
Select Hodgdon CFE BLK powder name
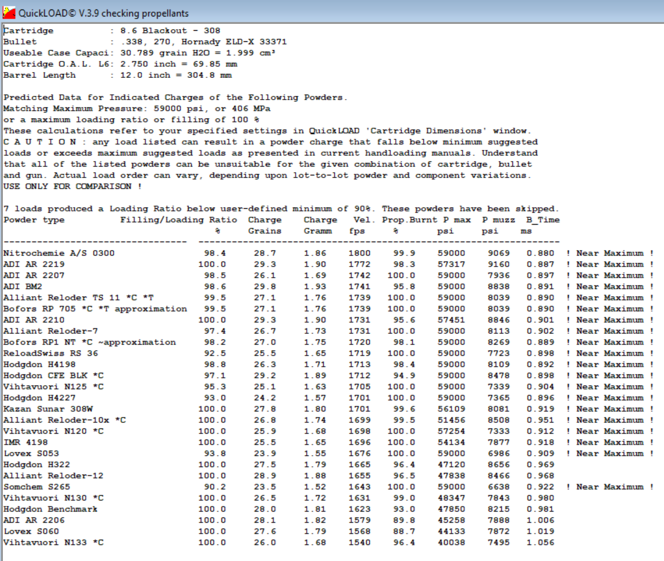coord(54,376)
